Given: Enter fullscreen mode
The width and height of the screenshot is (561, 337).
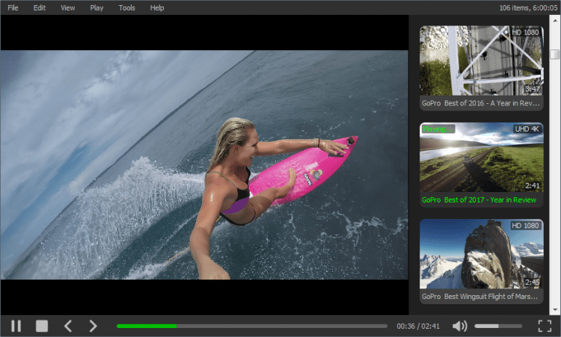Looking at the screenshot, I should tap(545, 326).
